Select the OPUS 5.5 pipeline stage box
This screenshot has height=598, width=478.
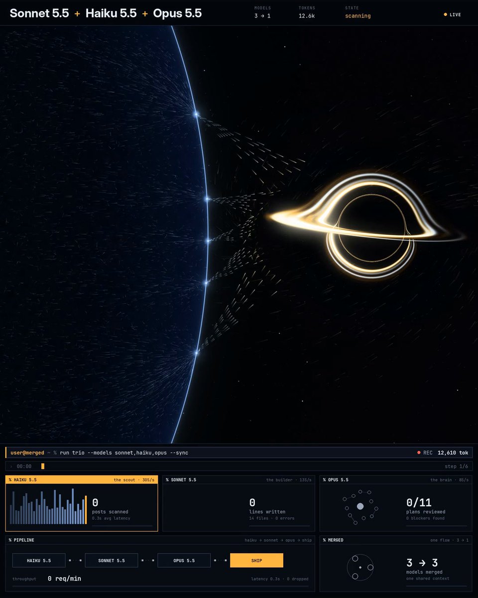184,561
